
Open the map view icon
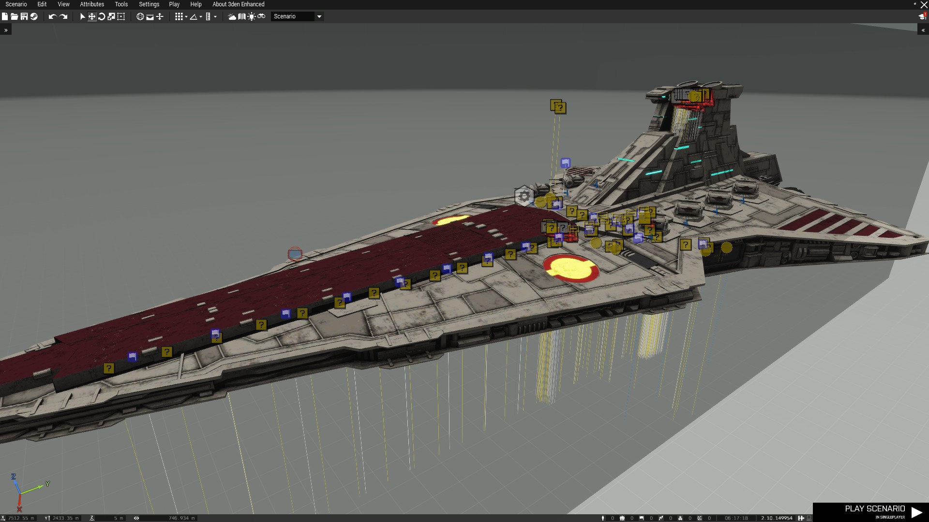[242, 16]
